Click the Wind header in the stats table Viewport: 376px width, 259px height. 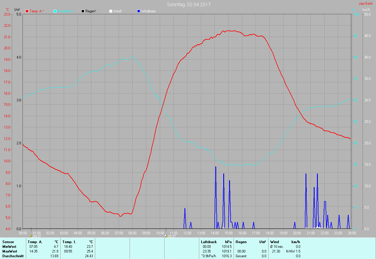click(x=274, y=242)
